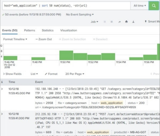Expand Show Fields sidebar
Image resolution: width=160 pixels, height=136 pixels.
12,74
